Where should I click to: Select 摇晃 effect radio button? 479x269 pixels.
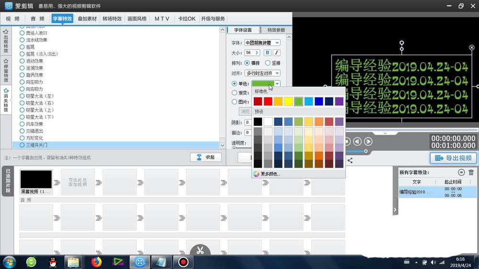22,47
